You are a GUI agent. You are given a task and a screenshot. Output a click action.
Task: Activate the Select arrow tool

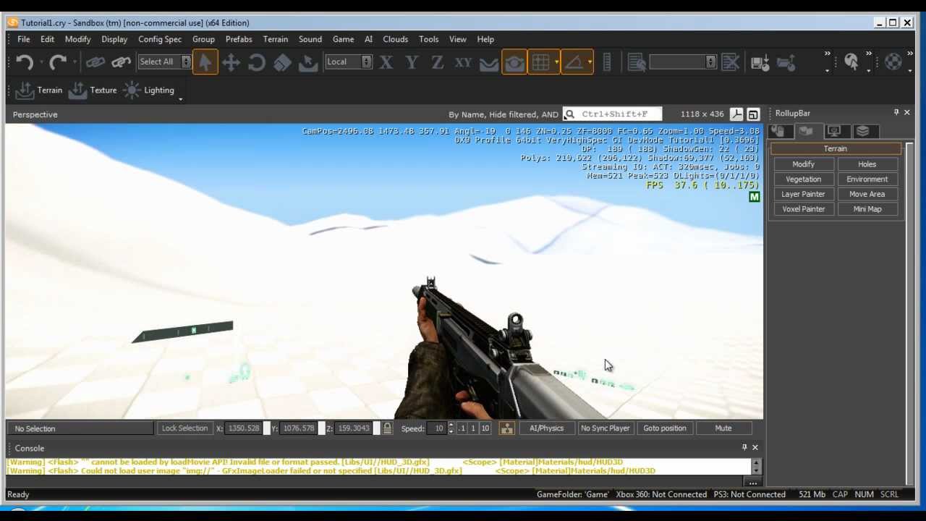point(205,62)
